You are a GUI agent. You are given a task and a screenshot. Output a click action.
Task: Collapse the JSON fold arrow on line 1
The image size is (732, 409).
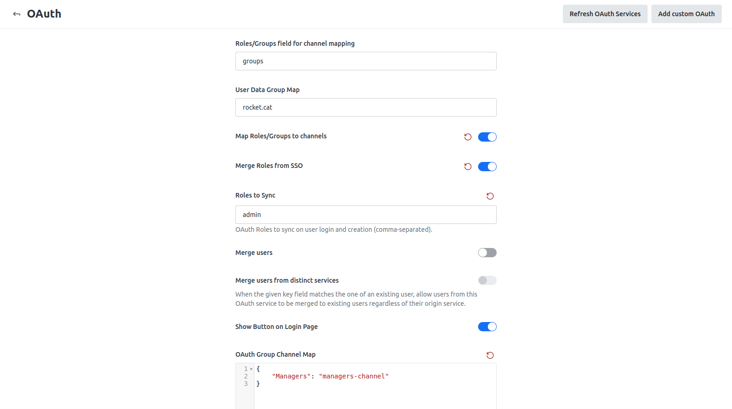(x=251, y=369)
